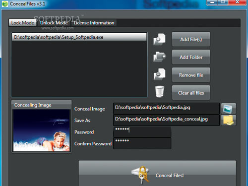Close the ConcealFiles window
Viewport: 248px width, 186px height.
click(237, 2)
